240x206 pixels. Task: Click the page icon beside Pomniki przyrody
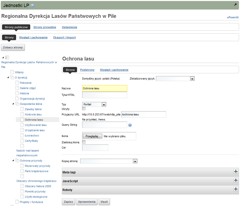click(22, 191)
